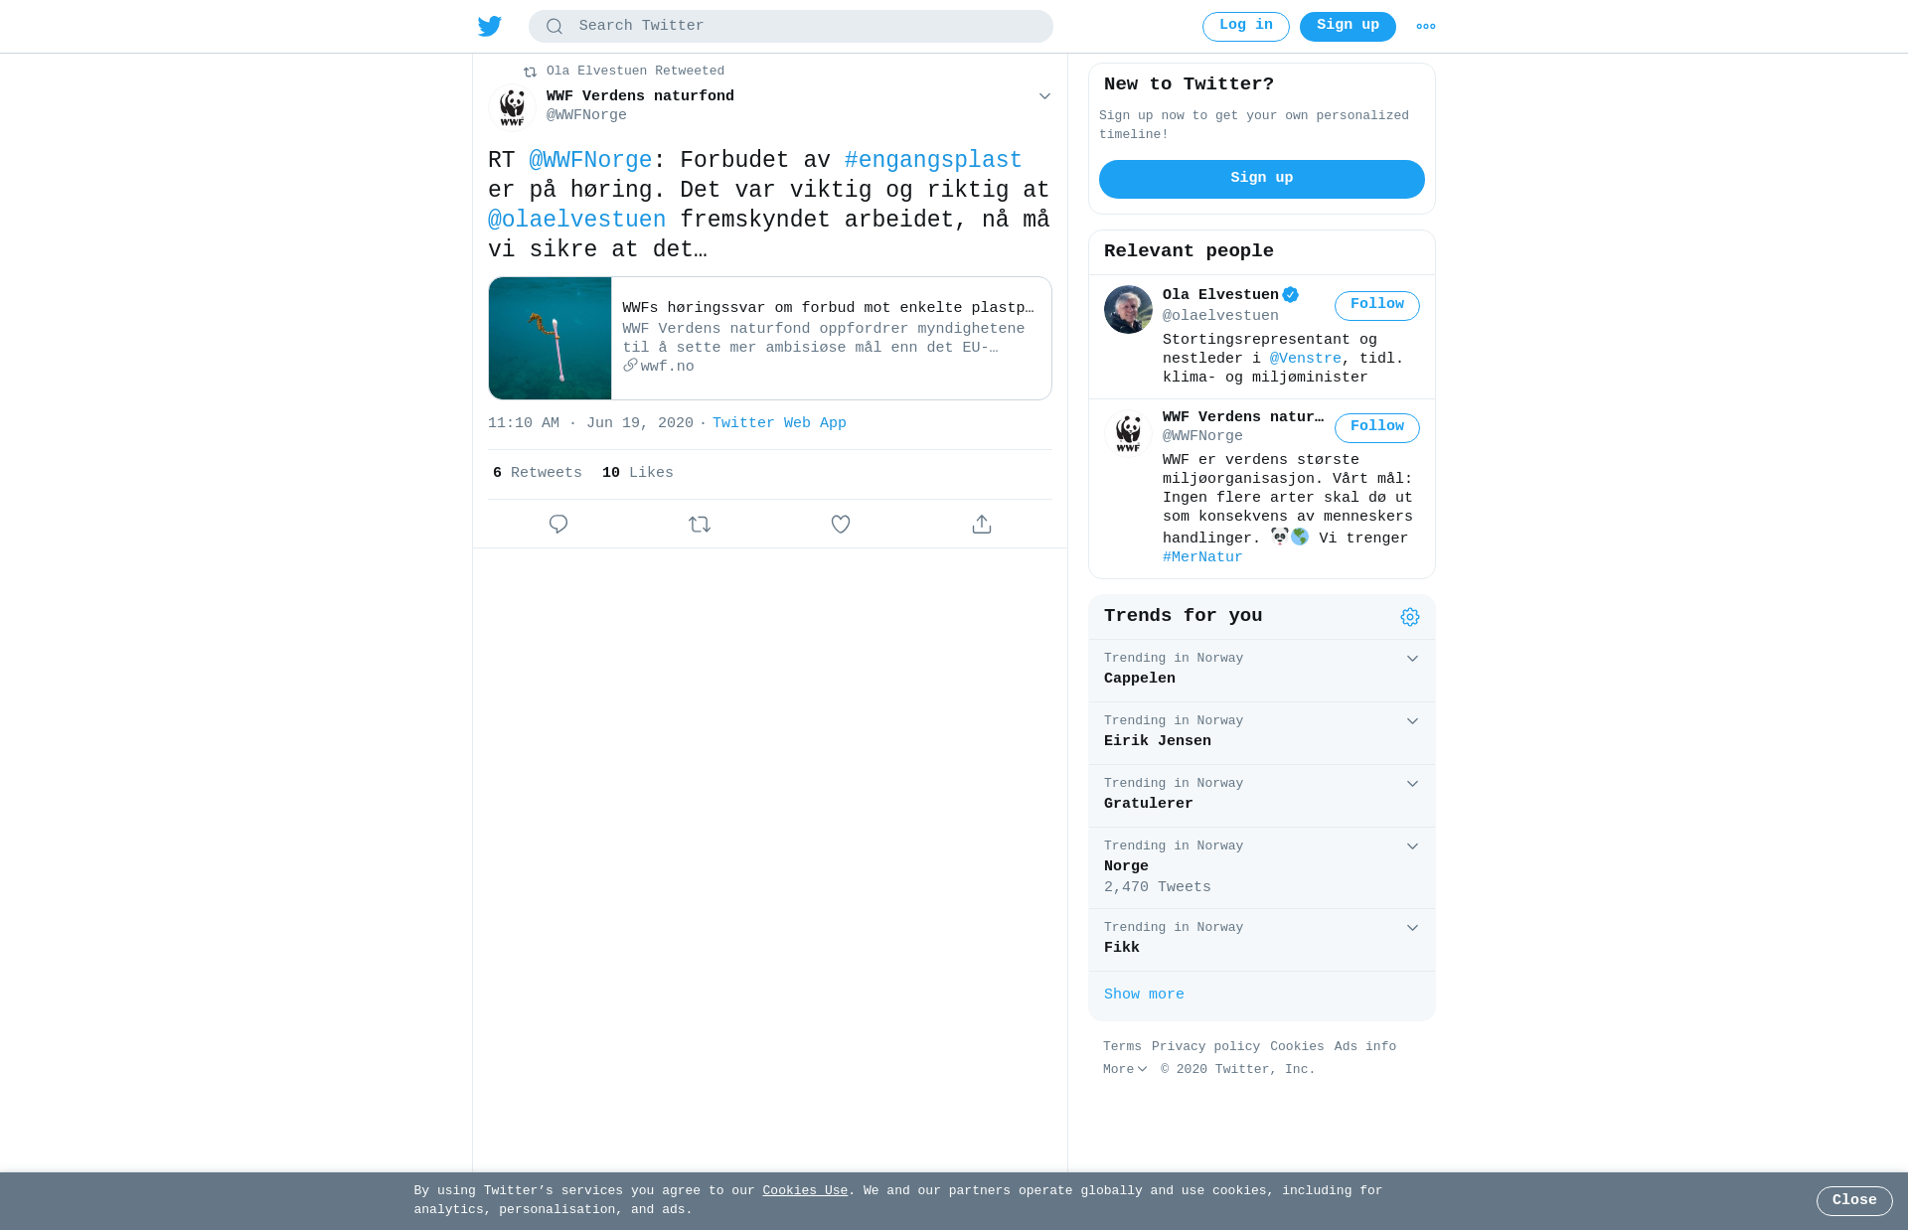This screenshot has height=1230, width=1908.
Task: Click Show more under trends
Action: point(1144,995)
